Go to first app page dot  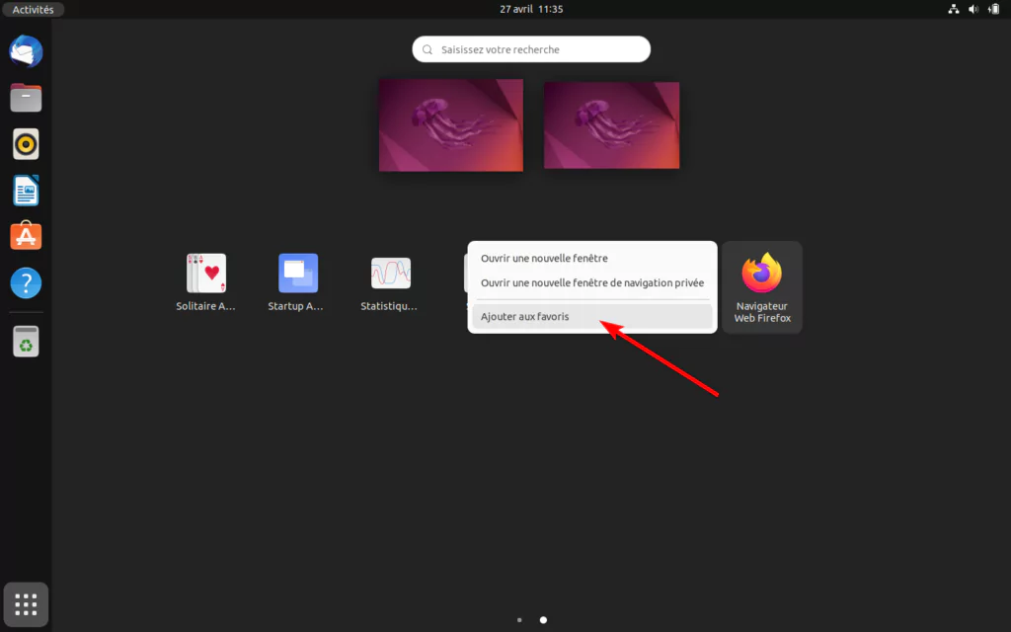coord(519,620)
